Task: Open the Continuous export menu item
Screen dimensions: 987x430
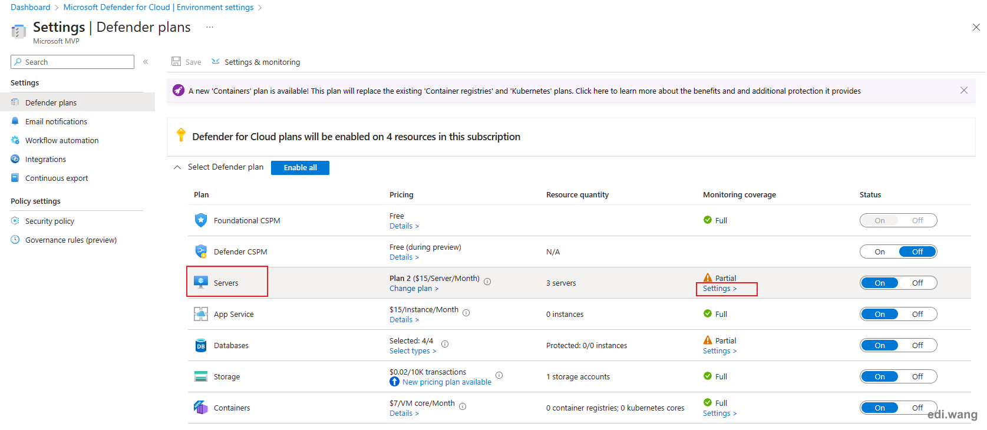Action: [x=77, y=178]
